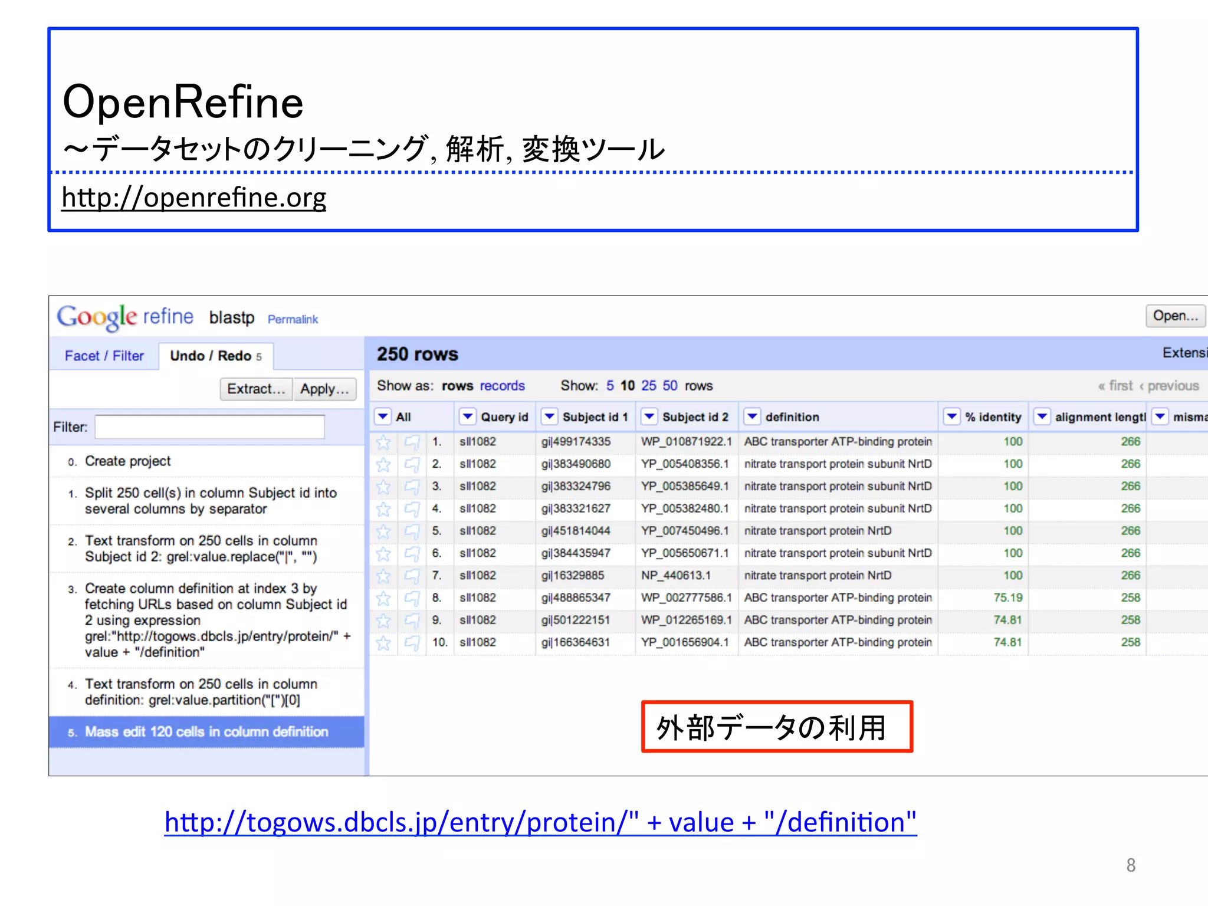Screen dimensions: 1208x906
Task: Flag row 6 with YP_005650671.1
Action: pos(412,553)
